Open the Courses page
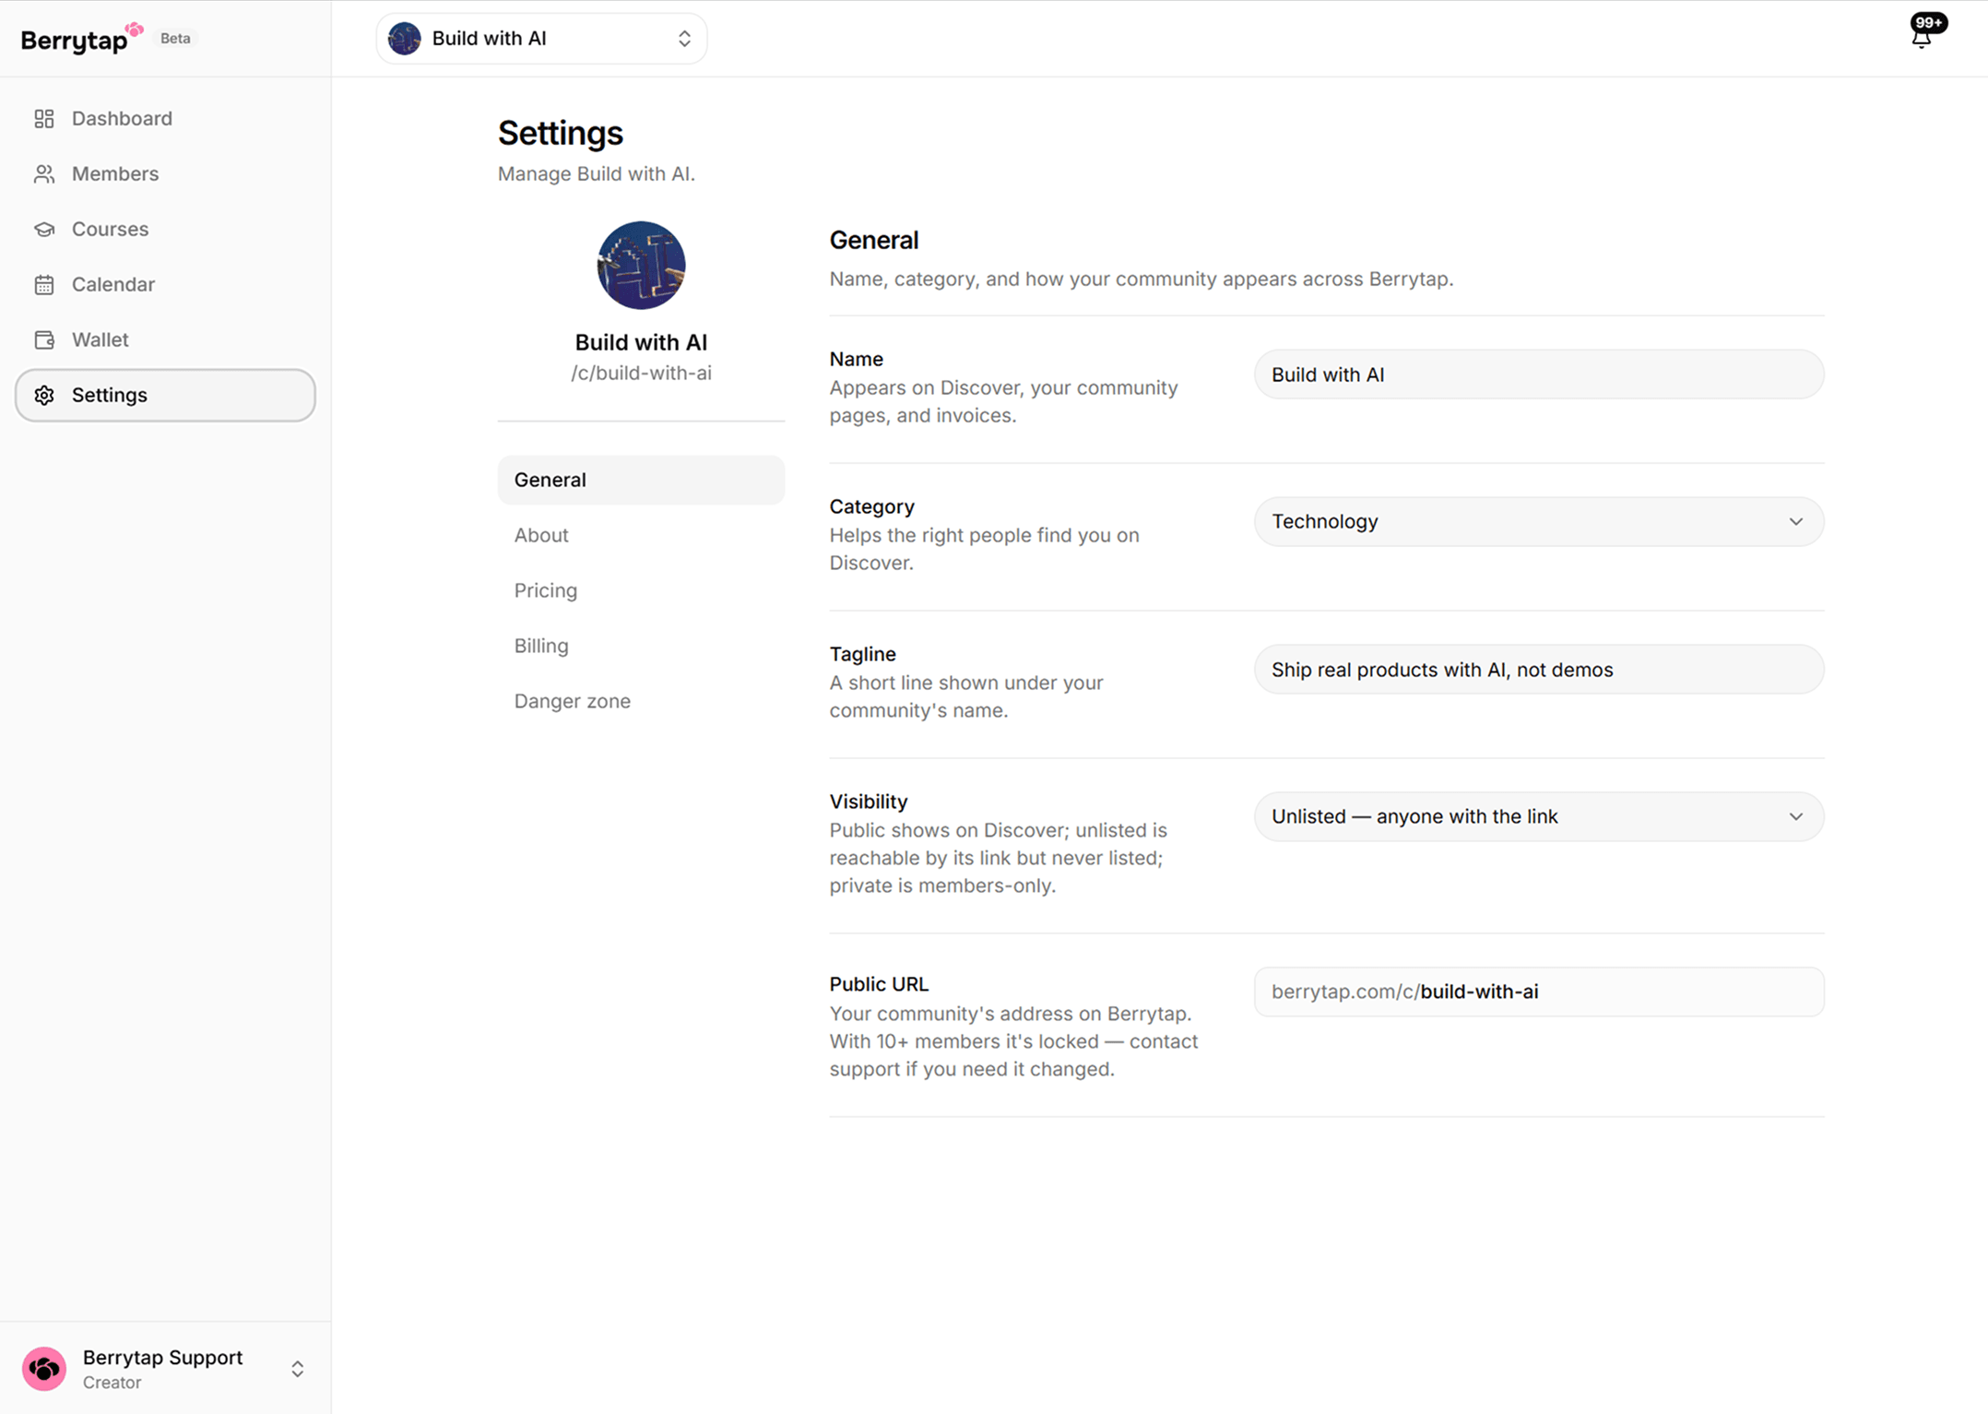This screenshot has height=1414, width=1988. click(x=165, y=230)
